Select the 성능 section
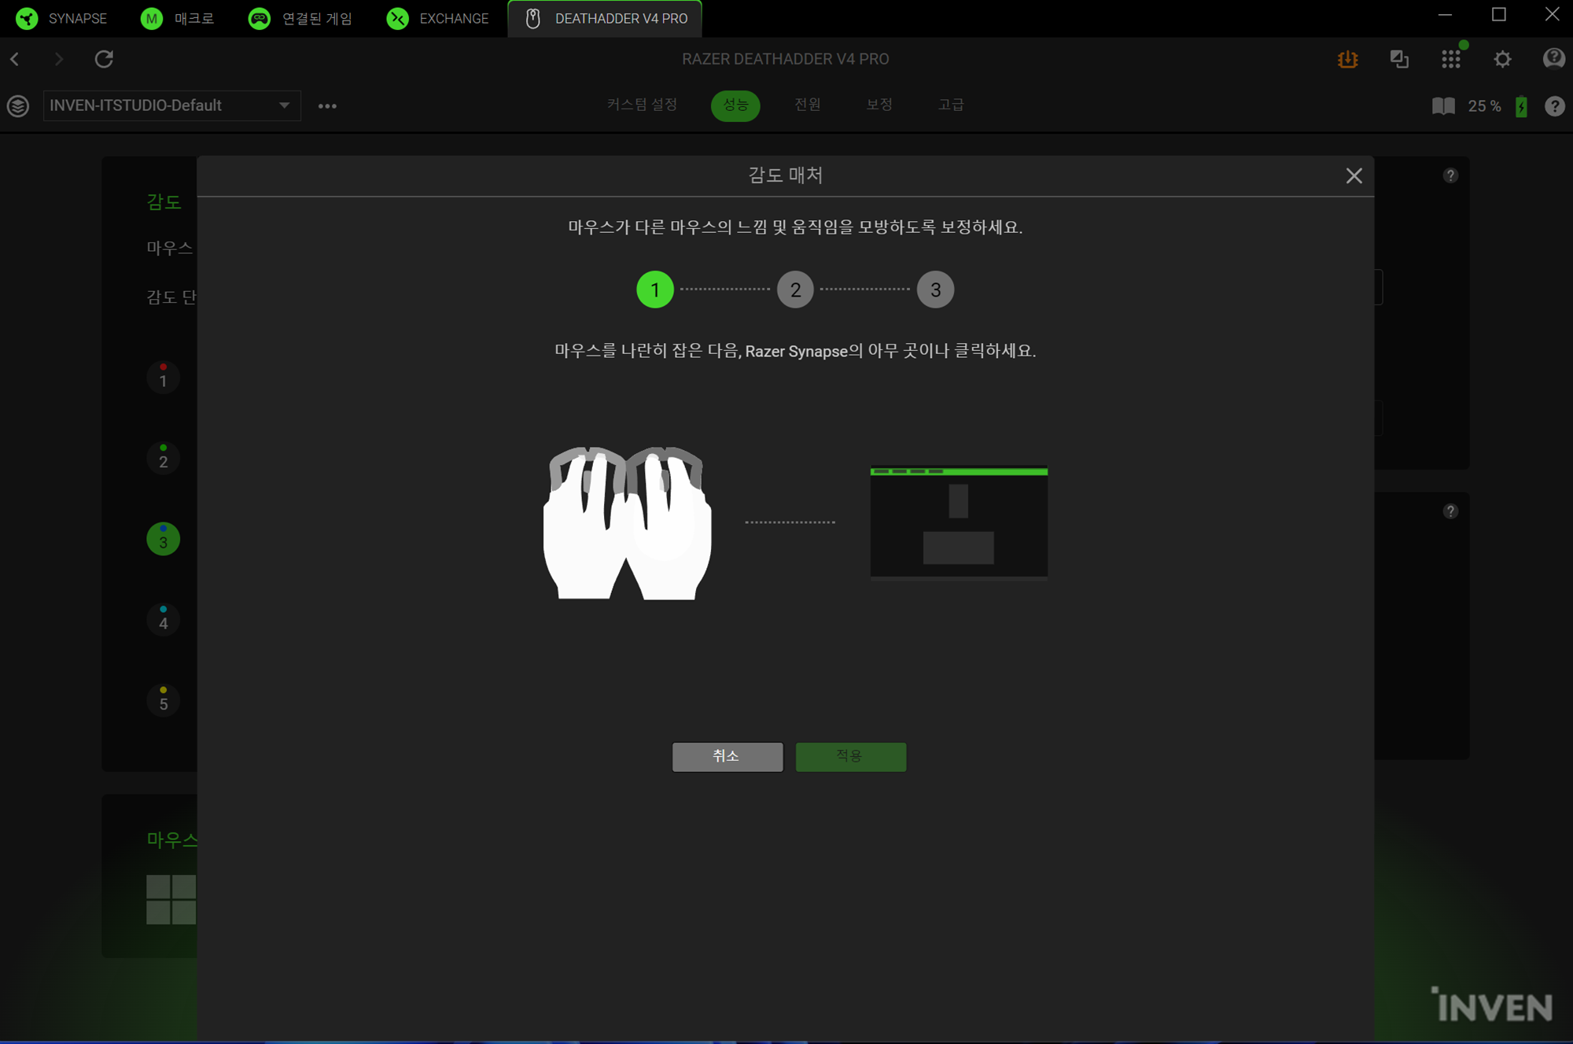Viewport: 1573px width, 1044px height. 735,105
